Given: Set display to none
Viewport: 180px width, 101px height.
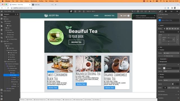Looking at the screenshot, I should 178,29.
